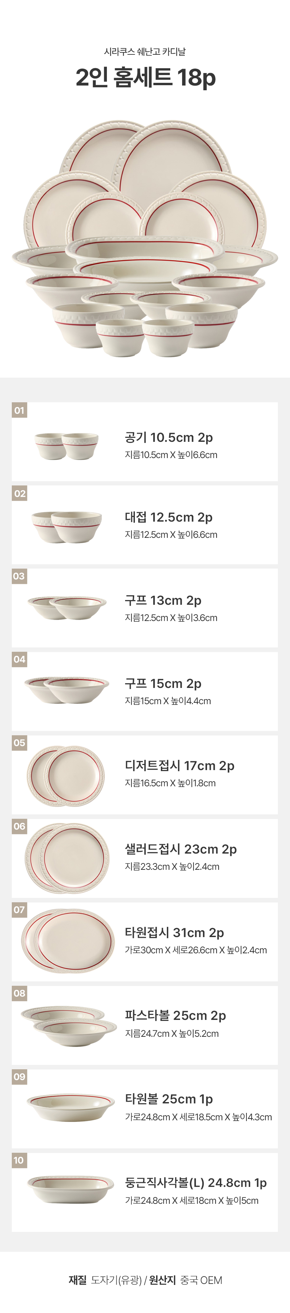Click the '재질 도자기(유광)' material label
This screenshot has height=1313, width=290.
105,1280
